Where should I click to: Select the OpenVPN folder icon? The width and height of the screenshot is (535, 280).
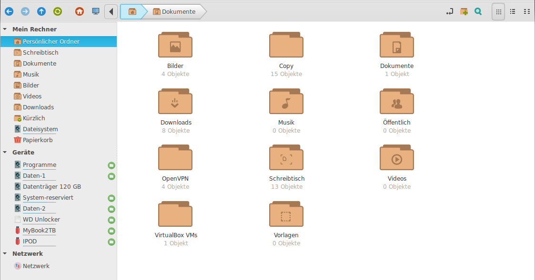pos(175,157)
